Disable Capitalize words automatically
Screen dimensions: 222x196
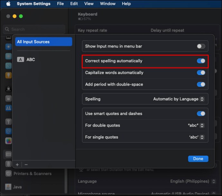[201, 73]
